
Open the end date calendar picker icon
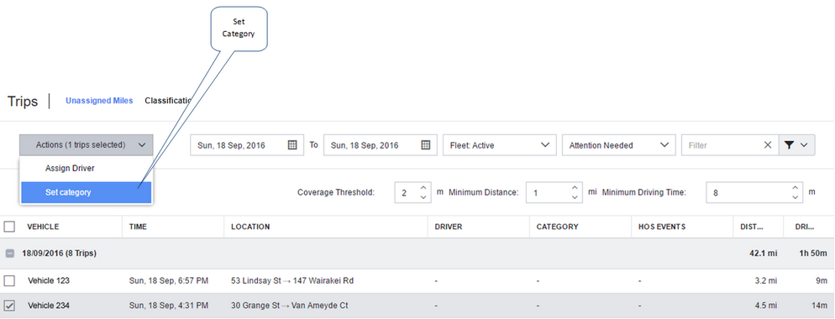click(426, 145)
